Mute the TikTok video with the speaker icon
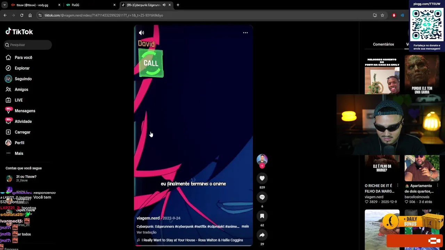Viewport: 445px width, 250px height. click(141, 33)
